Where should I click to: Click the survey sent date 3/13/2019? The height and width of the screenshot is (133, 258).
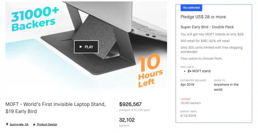point(188,115)
